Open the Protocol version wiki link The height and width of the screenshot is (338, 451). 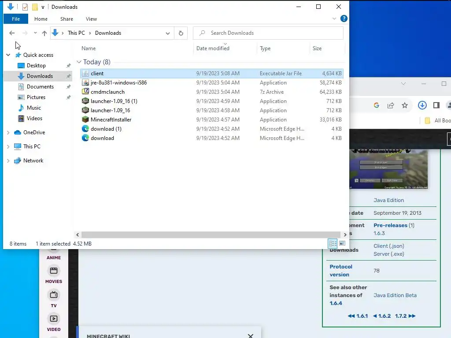[x=341, y=271]
